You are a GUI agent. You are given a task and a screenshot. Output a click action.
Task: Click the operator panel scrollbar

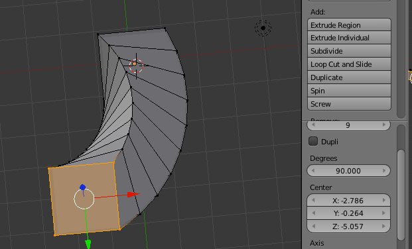pyautogui.click(x=401, y=195)
